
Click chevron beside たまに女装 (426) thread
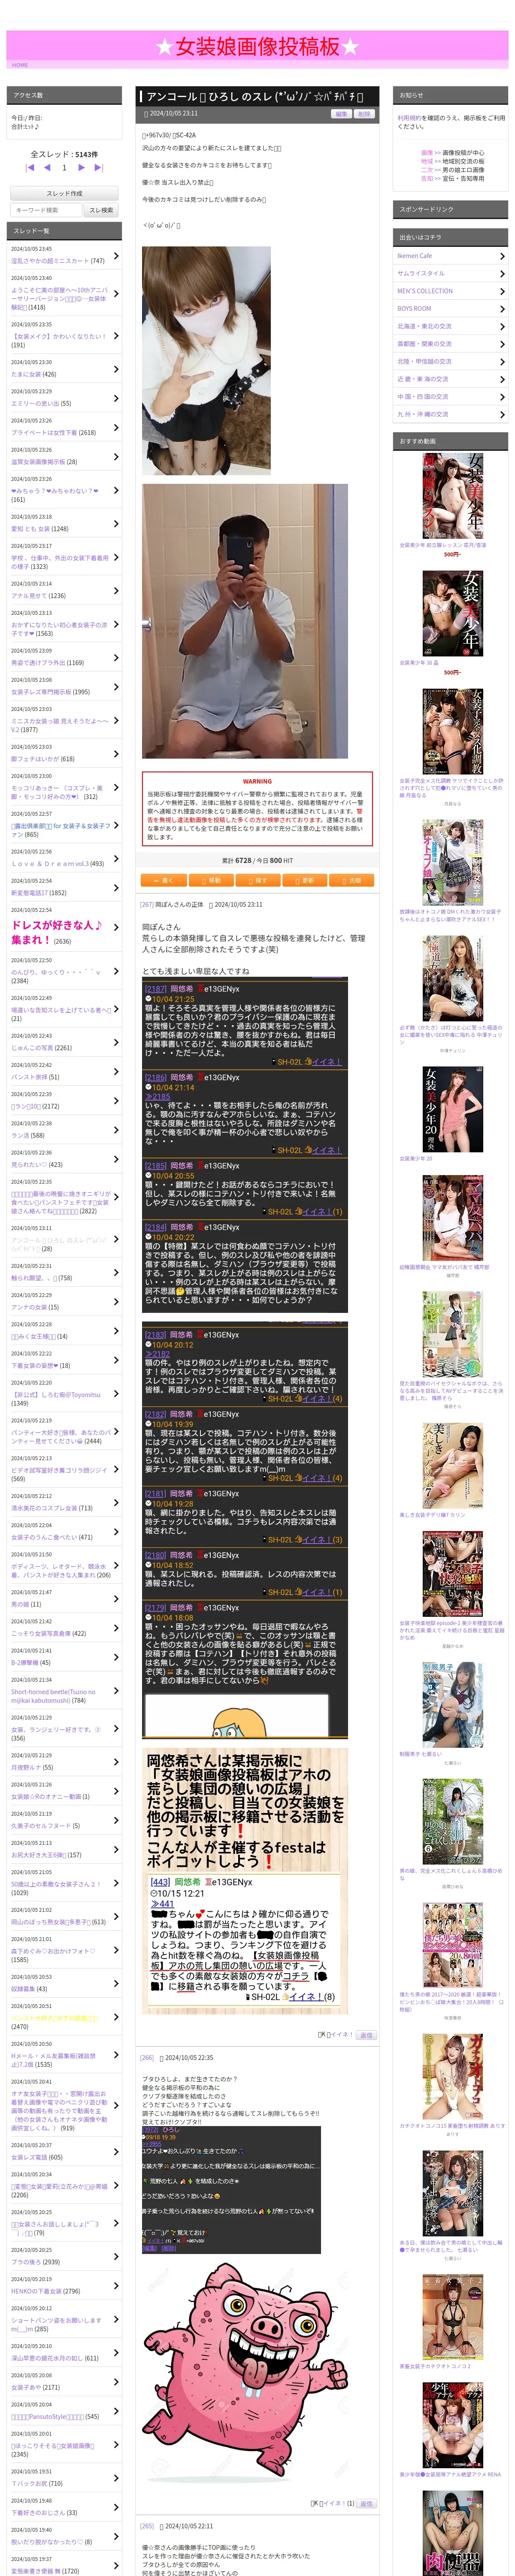(x=116, y=370)
